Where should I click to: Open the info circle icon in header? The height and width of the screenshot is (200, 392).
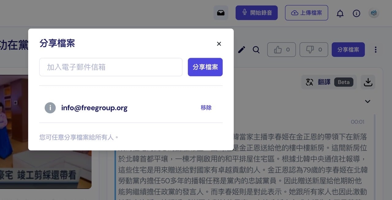tap(356, 13)
